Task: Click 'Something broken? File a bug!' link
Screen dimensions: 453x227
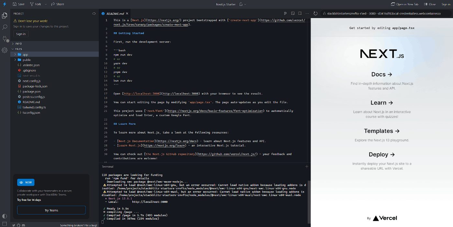Action: tap(79, 225)
